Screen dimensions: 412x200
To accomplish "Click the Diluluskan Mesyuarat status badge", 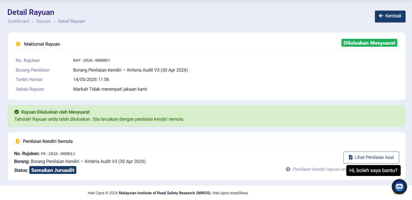I will pos(369,43).
